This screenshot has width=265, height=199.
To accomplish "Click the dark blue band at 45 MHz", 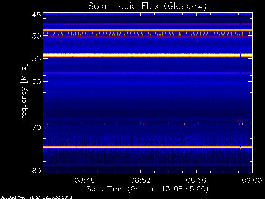I will pyautogui.click(x=147, y=15).
